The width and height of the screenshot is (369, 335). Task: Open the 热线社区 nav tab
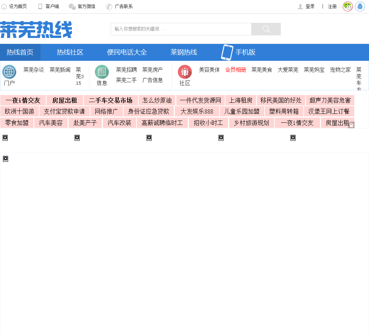coord(70,52)
